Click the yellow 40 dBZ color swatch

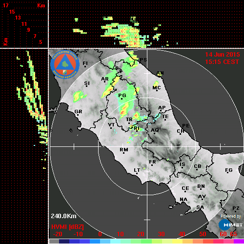pos(177,241)
